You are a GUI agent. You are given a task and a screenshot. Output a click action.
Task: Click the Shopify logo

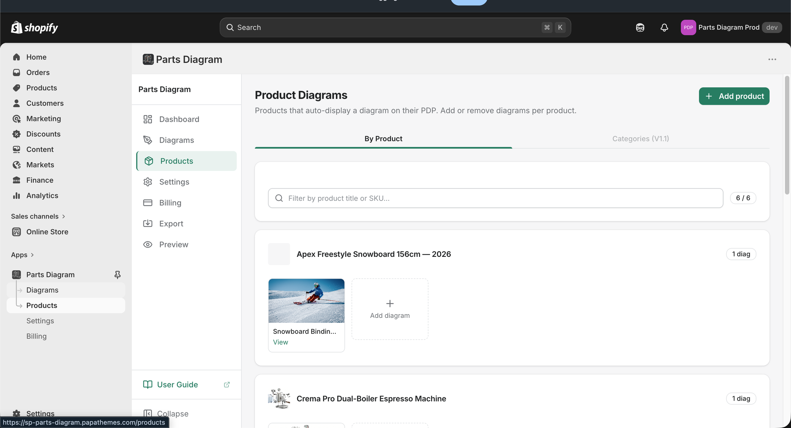(x=34, y=27)
